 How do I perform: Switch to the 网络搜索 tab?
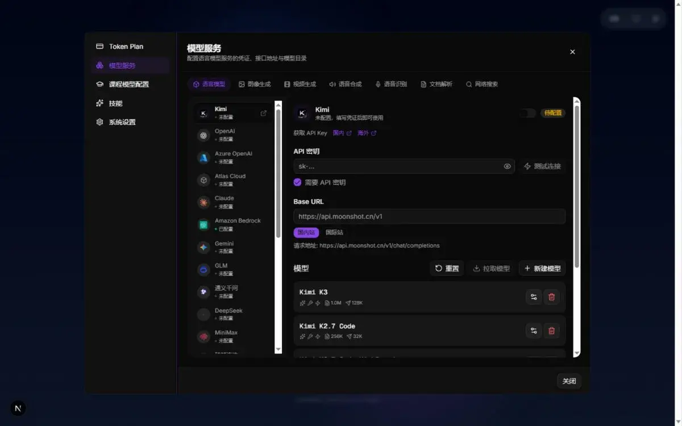[x=482, y=84]
